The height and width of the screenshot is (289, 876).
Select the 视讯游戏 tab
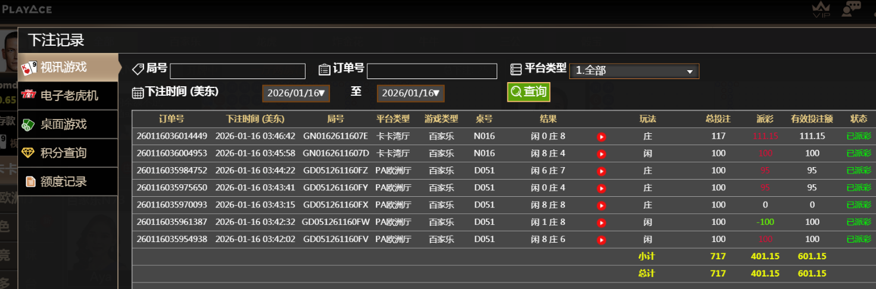pos(68,67)
